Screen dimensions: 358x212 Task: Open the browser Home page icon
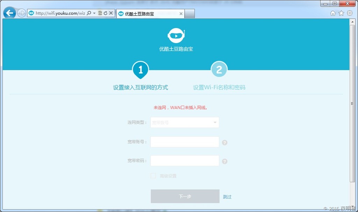pos(333,13)
